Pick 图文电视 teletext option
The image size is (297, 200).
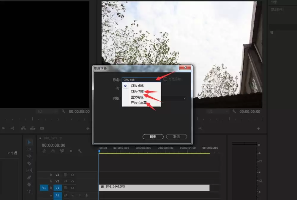click(x=137, y=97)
